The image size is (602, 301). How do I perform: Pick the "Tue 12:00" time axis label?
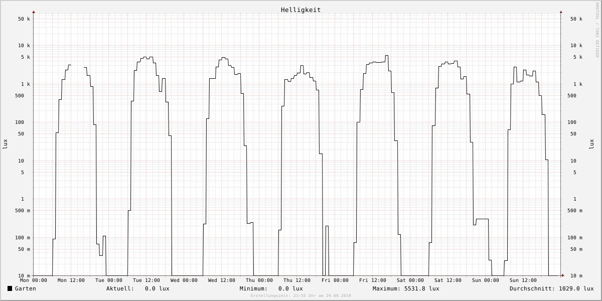click(x=146, y=280)
